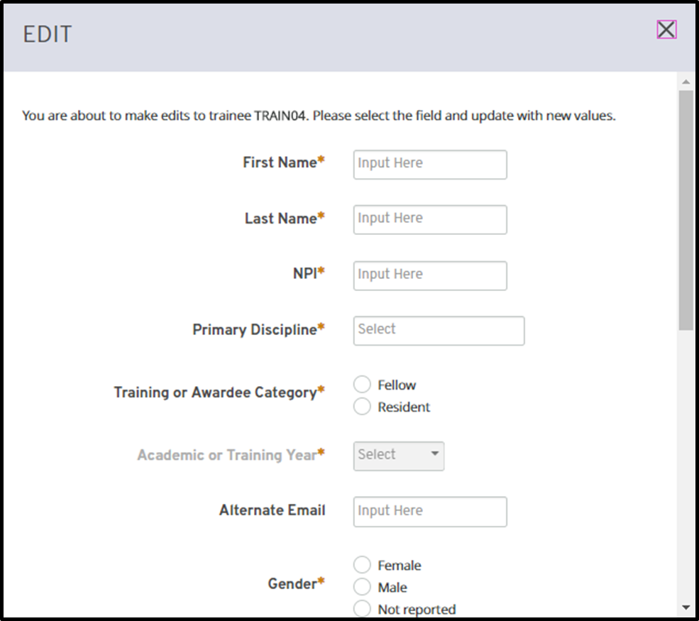Click the Primary Discipline field label
Image resolution: width=699 pixels, height=621 pixels.
(x=254, y=330)
